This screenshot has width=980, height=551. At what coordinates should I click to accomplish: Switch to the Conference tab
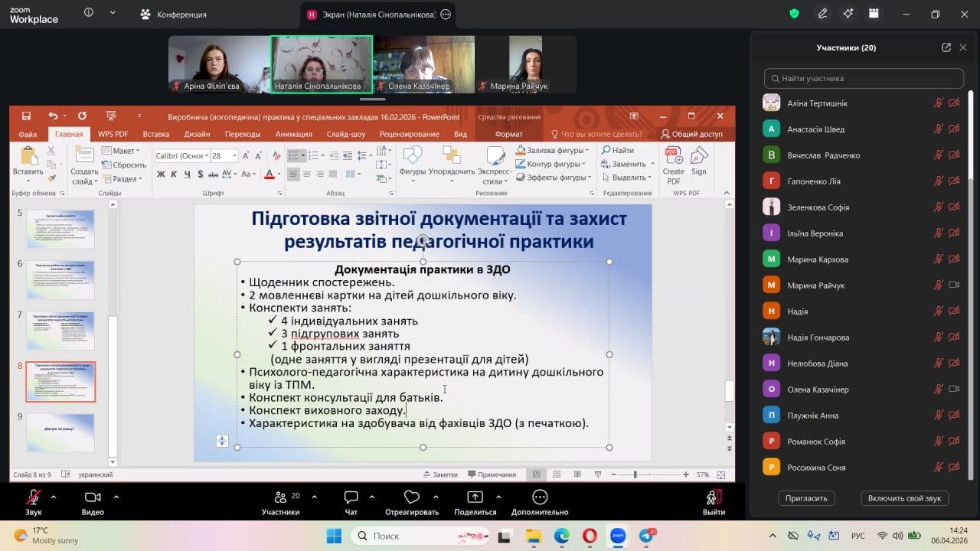pyautogui.click(x=174, y=15)
